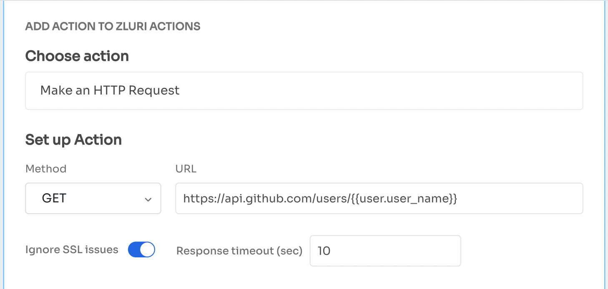Click empty area right of action name

375,91
